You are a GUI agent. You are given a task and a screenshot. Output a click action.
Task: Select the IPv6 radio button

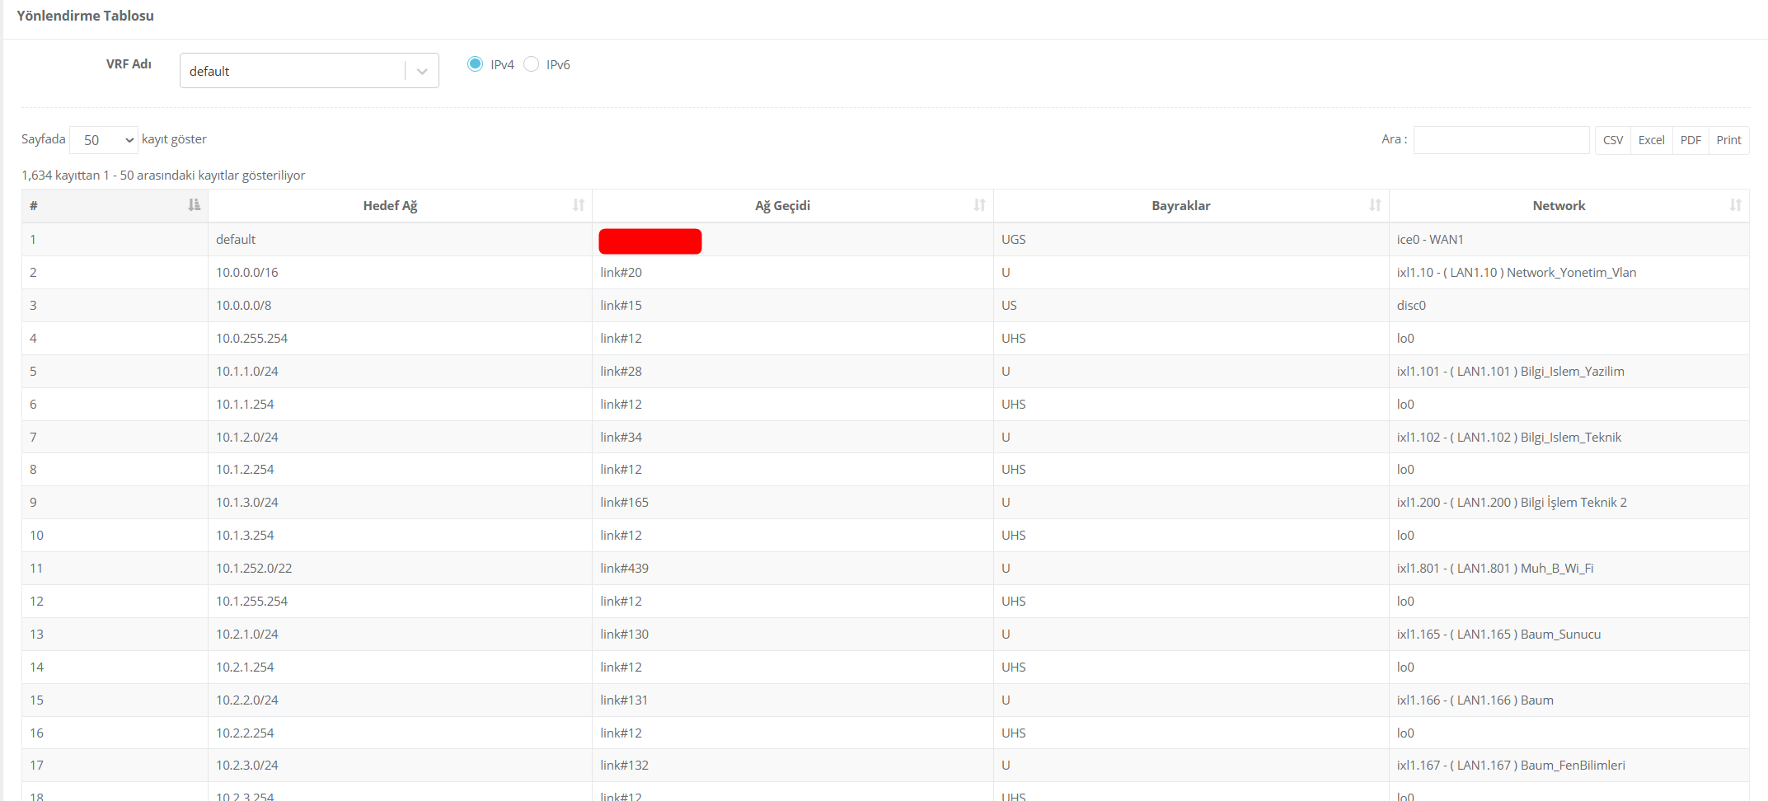pyautogui.click(x=532, y=64)
